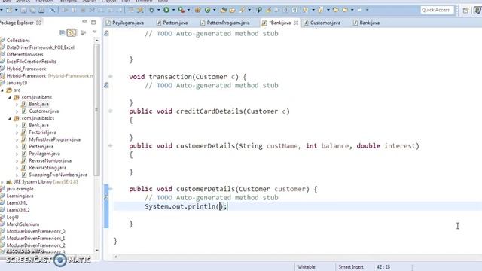Click Package Explorer scrollbar down arrow

coord(97,250)
